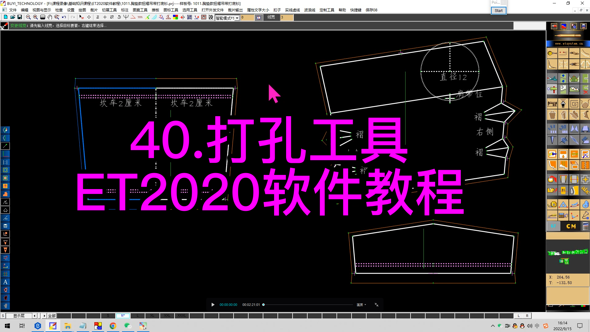Open the 设 settings icon at toolbar end
This screenshot has width=590, height=332.
[x=210, y=18]
